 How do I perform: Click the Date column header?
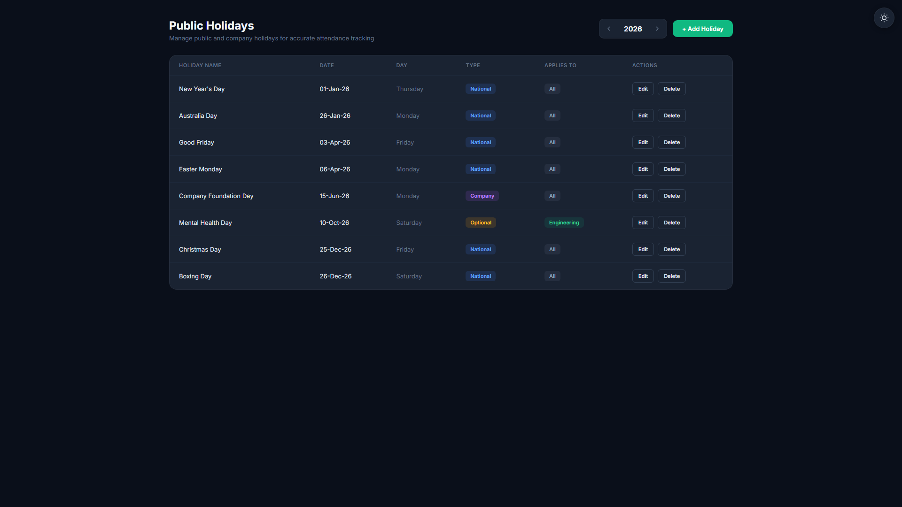point(327,65)
